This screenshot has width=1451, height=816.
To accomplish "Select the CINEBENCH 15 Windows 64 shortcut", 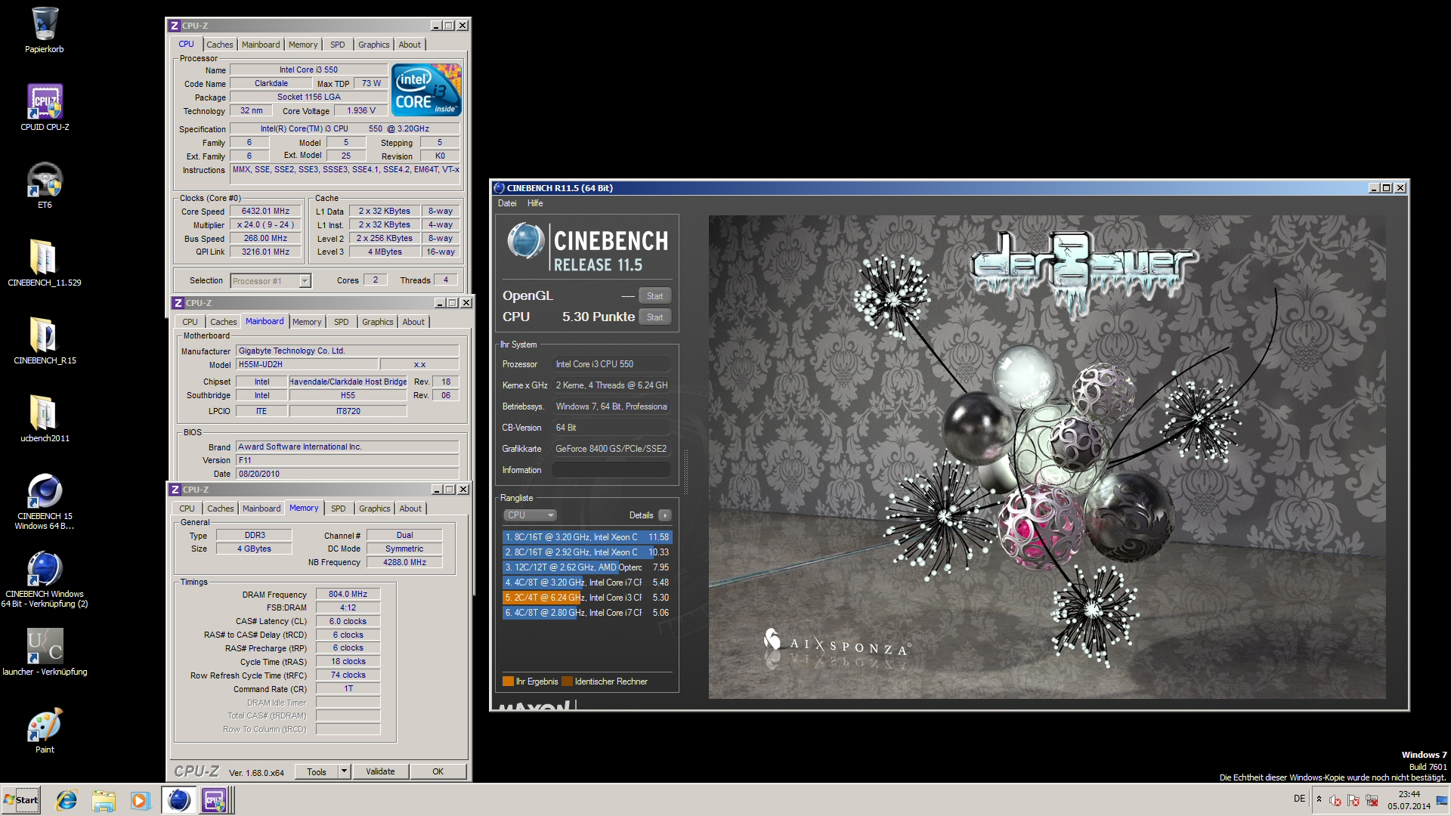I will [x=45, y=501].
